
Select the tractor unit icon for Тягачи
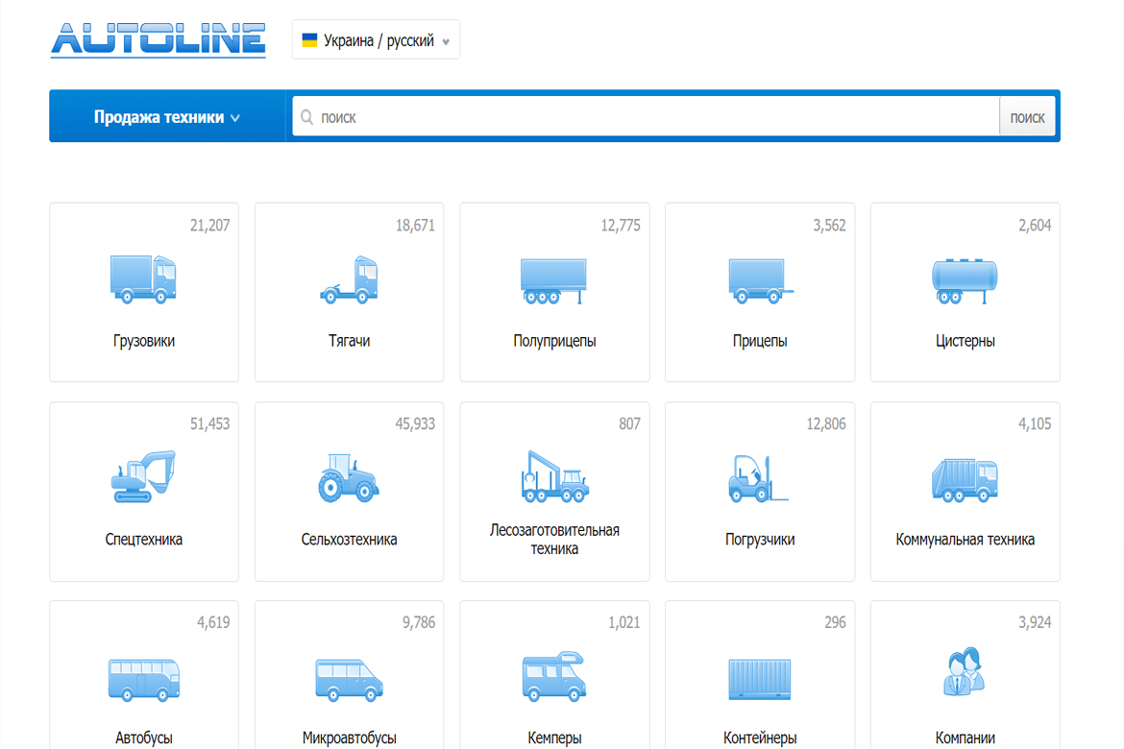pos(349,279)
